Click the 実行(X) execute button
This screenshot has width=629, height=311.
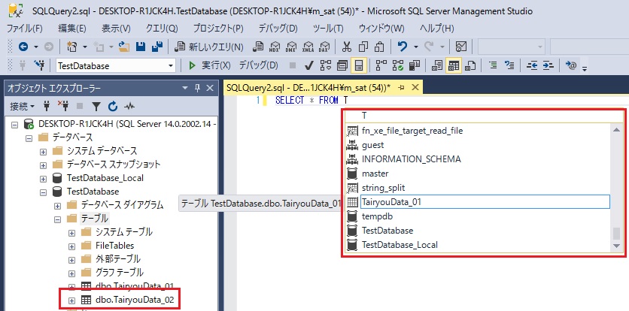(209, 65)
